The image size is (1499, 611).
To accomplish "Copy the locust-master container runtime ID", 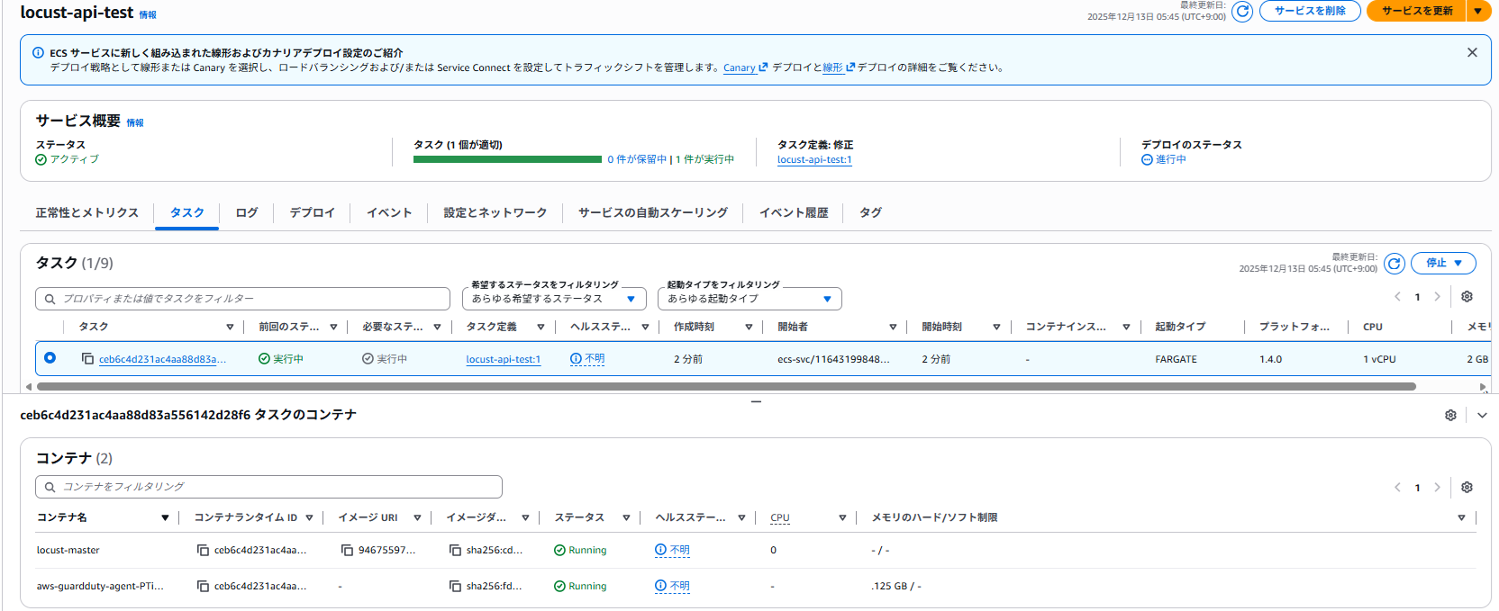I will [203, 551].
